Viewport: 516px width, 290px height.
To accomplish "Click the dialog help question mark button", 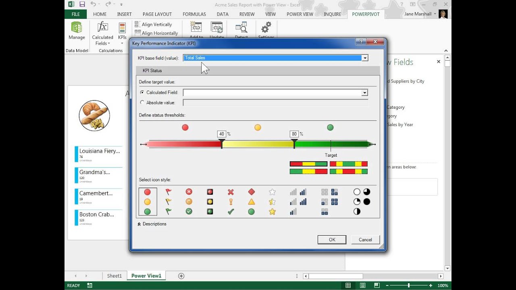I will click(361, 41).
